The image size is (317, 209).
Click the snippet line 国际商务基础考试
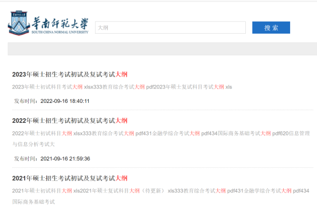point(33,202)
